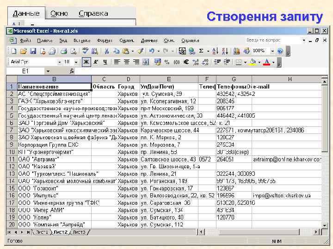Undo the last action
The image size is (333, 249).
tap(152, 51)
